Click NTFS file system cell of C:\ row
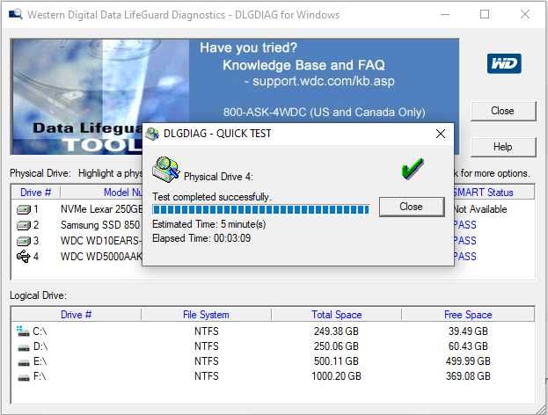 tap(206, 331)
